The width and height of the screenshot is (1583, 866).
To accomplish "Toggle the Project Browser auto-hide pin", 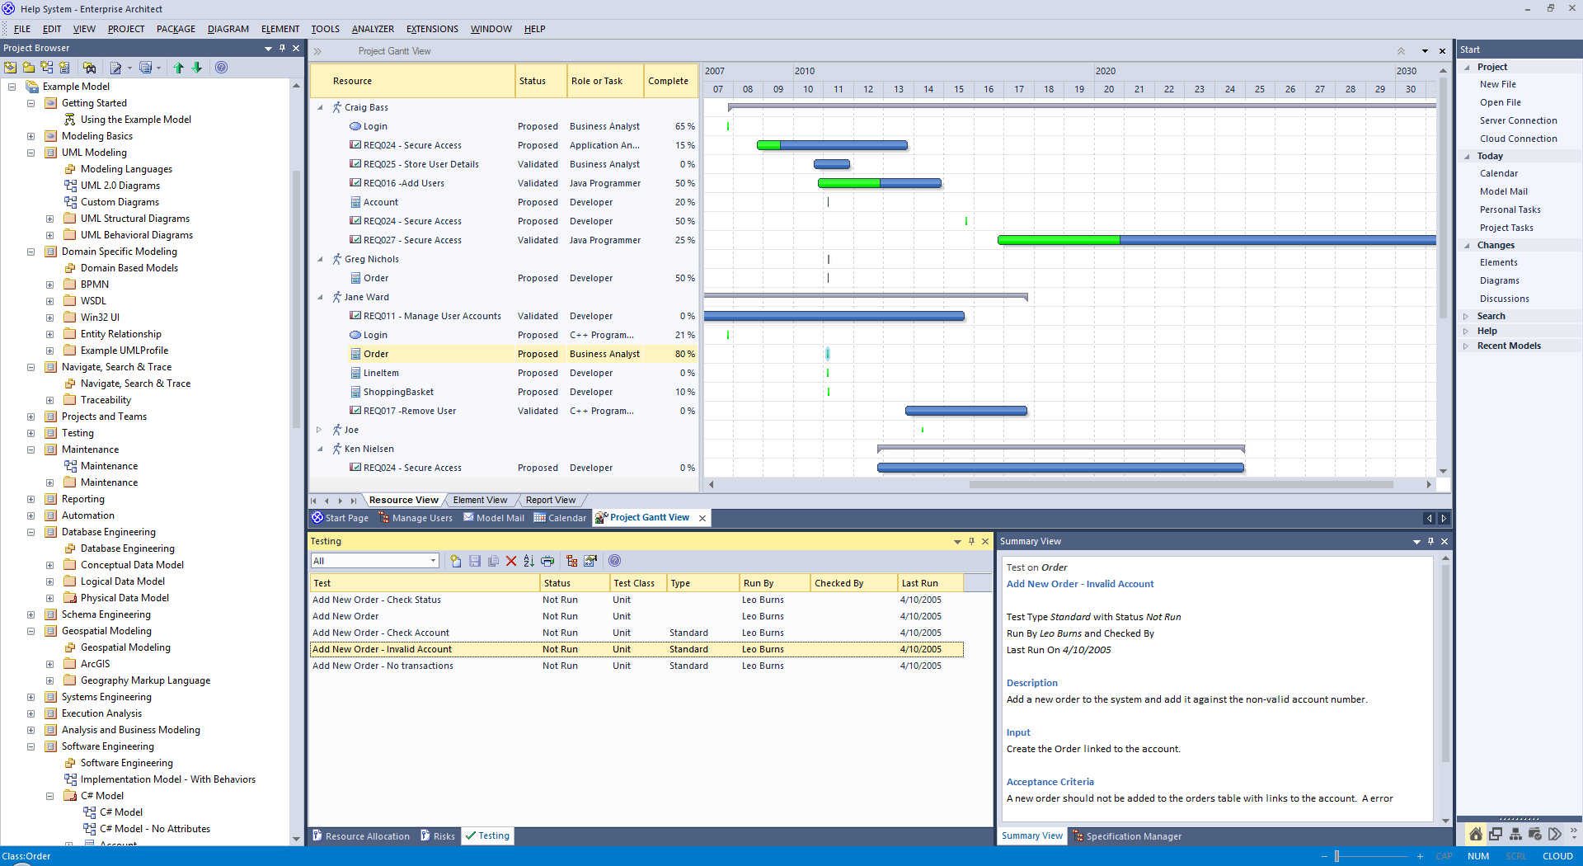I will 282,48.
